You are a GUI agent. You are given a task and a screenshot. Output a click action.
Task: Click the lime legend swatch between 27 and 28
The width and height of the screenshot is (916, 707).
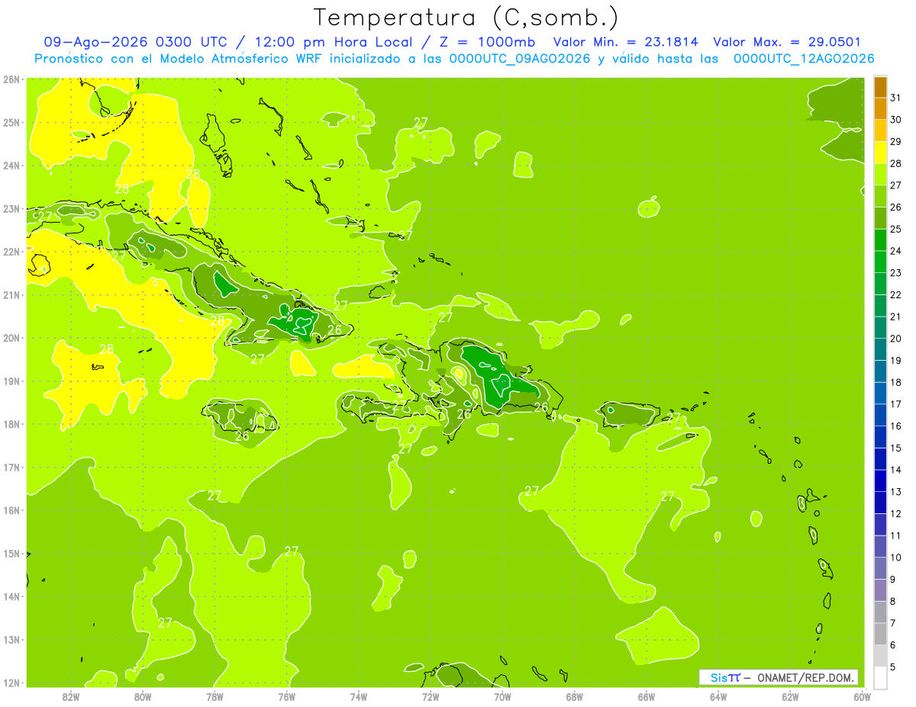point(880,174)
